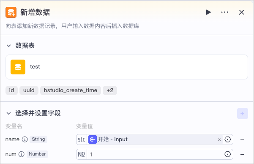
Task: Show info for the num field
Action: [22, 154]
